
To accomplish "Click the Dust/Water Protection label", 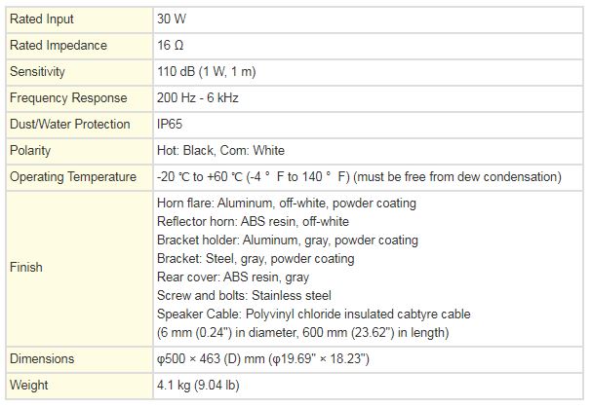I will coord(69,124).
